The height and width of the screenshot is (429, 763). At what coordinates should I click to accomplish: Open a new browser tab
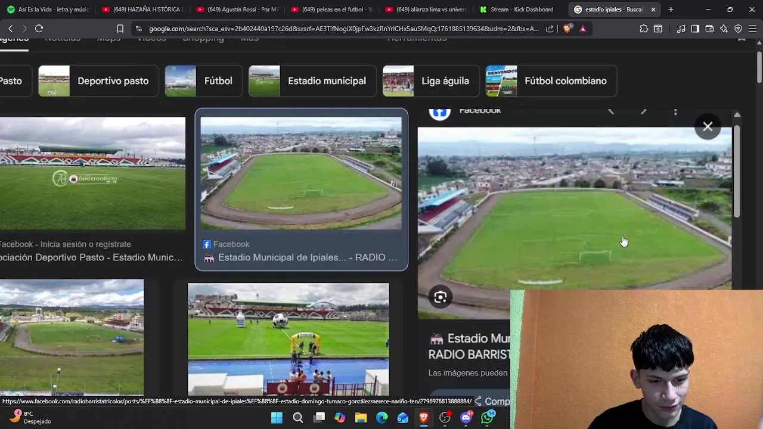point(671,10)
